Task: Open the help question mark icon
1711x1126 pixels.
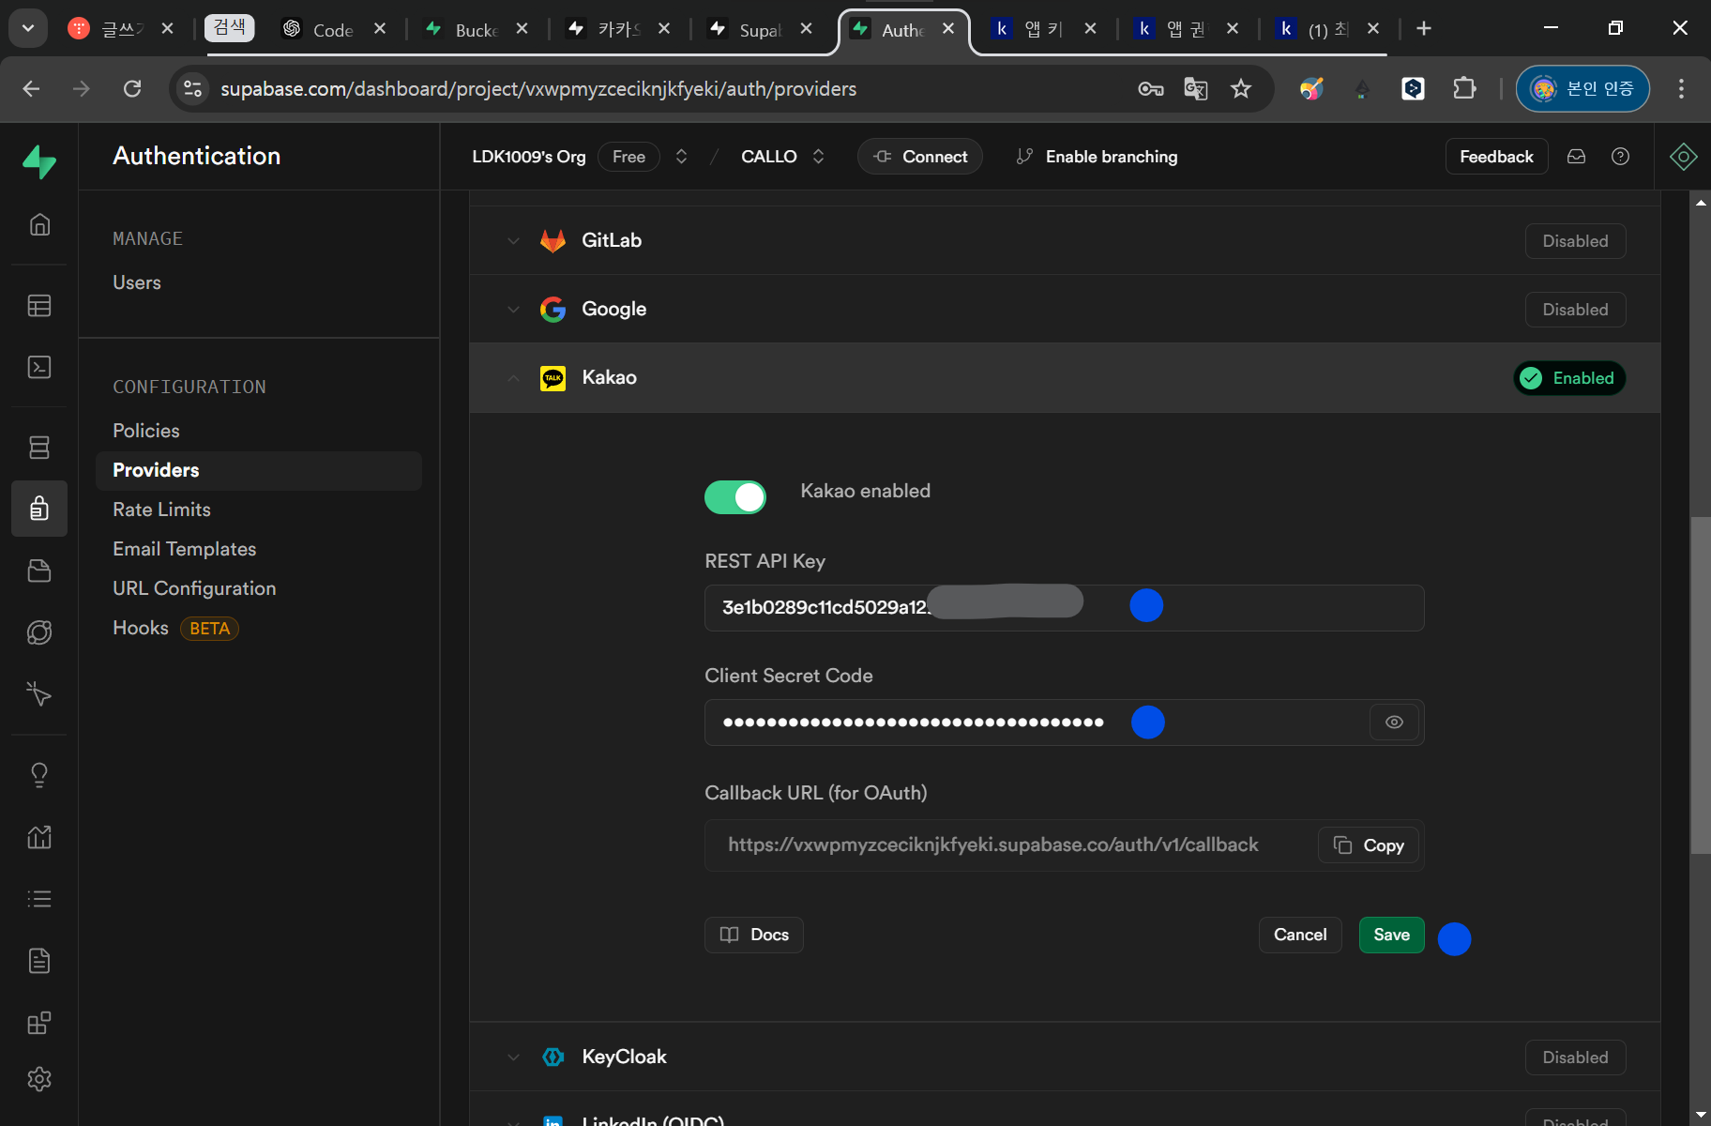Action: pos(1620,157)
